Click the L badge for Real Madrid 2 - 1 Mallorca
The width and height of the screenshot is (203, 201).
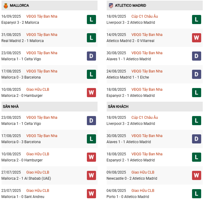[91, 38]
